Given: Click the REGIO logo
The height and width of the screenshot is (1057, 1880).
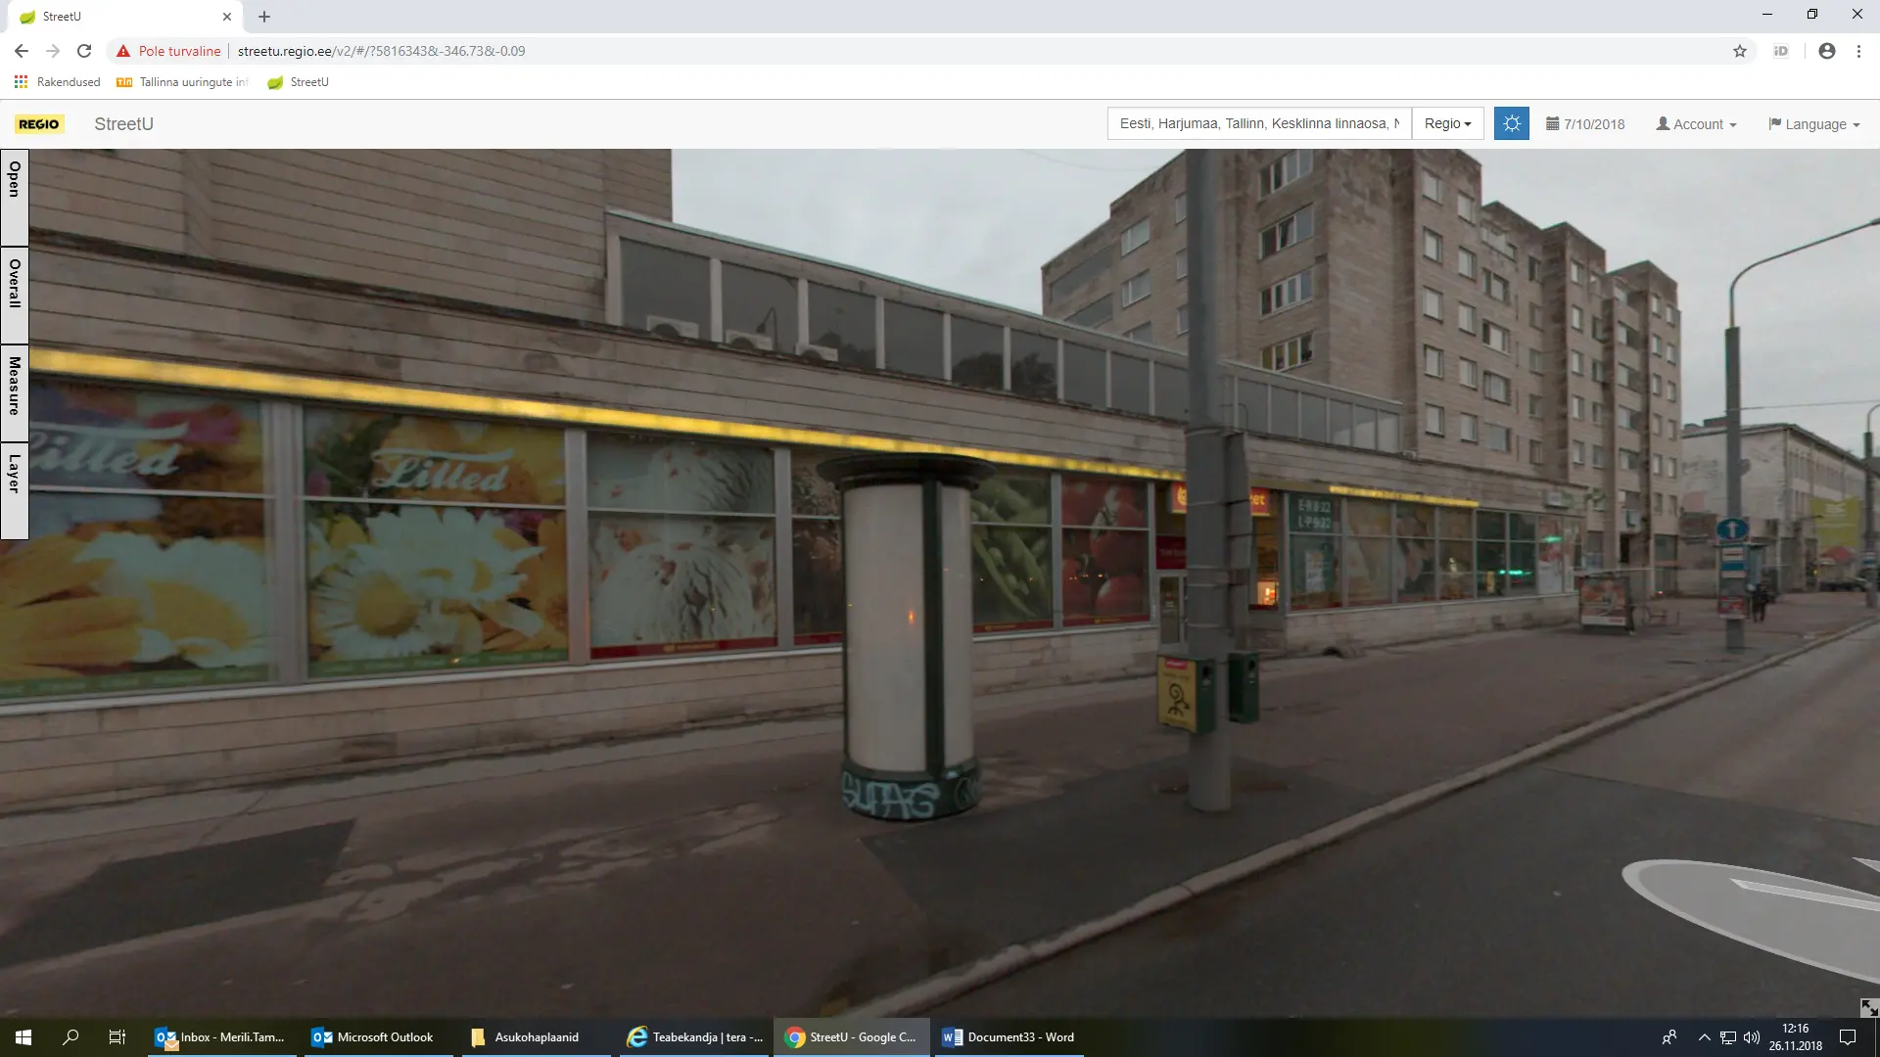Looking at the screenshot, I should tap(39, 124).
